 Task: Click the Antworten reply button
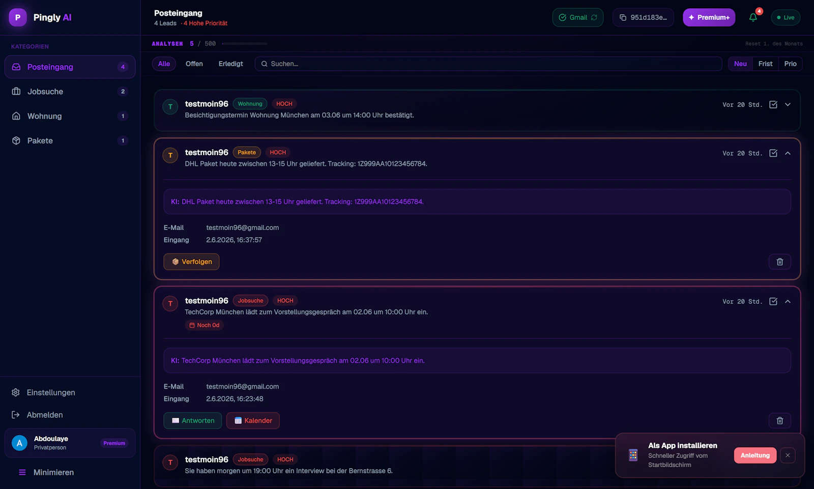tap(193, 420)
